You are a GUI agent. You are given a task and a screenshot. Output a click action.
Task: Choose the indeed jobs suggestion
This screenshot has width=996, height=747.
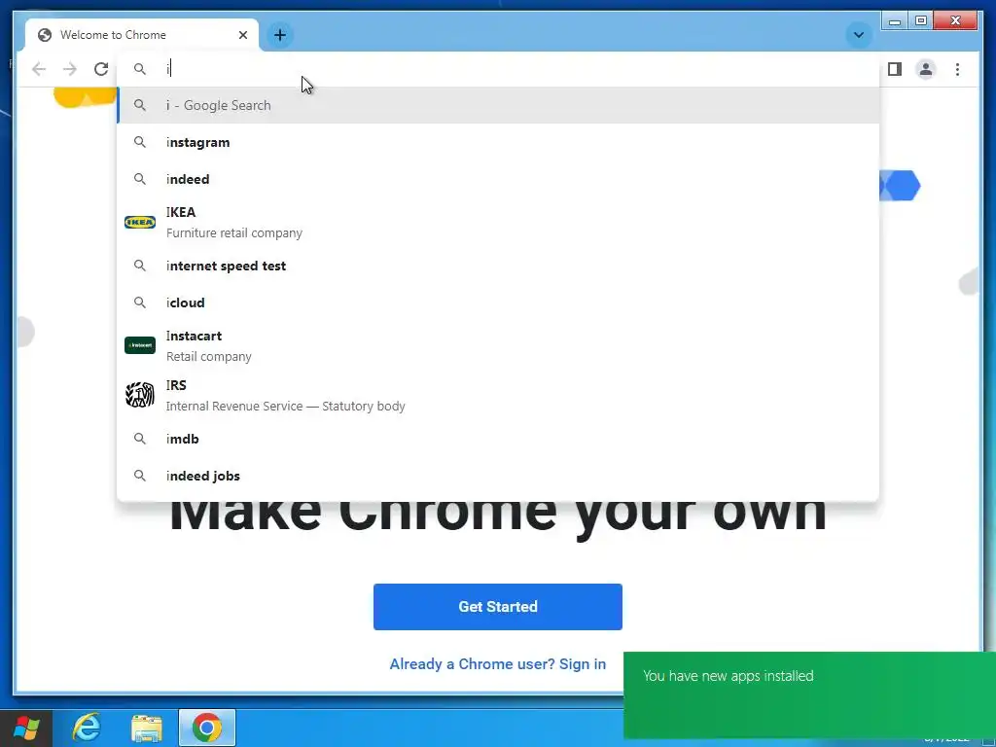tap(498, 476)
